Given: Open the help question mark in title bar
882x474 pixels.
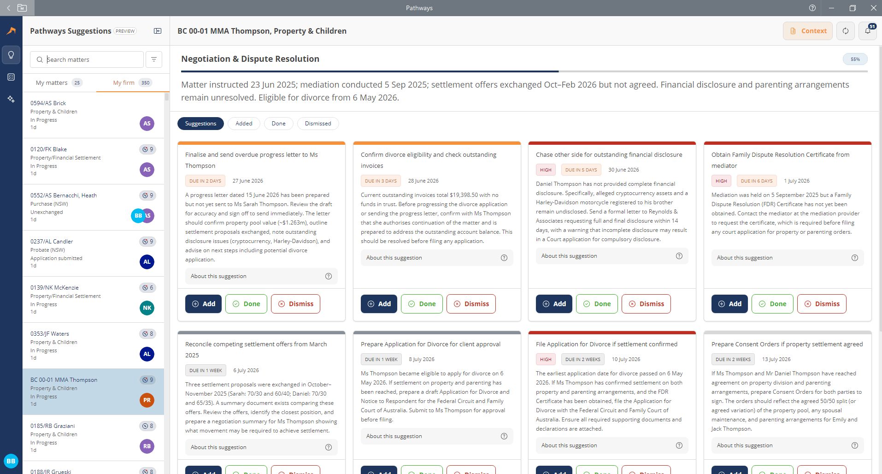Looking at the screenshot, I should 812,8.
